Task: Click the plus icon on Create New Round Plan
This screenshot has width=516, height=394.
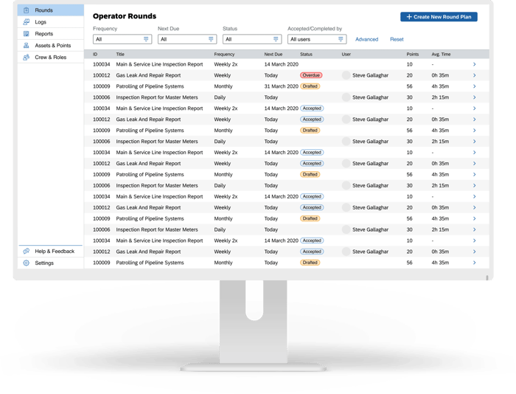Action: (409, 17)
